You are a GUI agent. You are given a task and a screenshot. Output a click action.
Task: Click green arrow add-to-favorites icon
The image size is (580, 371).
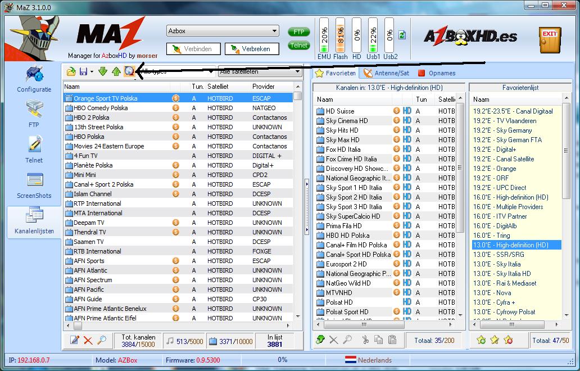[320, 340]
